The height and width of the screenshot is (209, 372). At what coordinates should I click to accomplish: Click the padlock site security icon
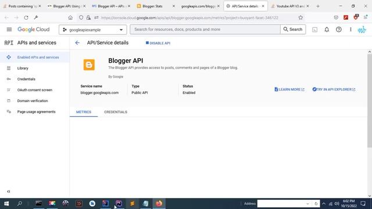pyautogui.click(x=88, y=17)
